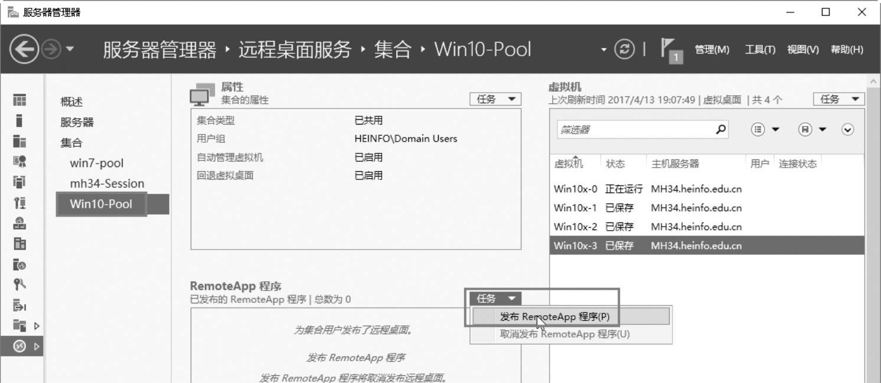
Task: Select the All Servers sidebar icon
Action: click(20, 141)
